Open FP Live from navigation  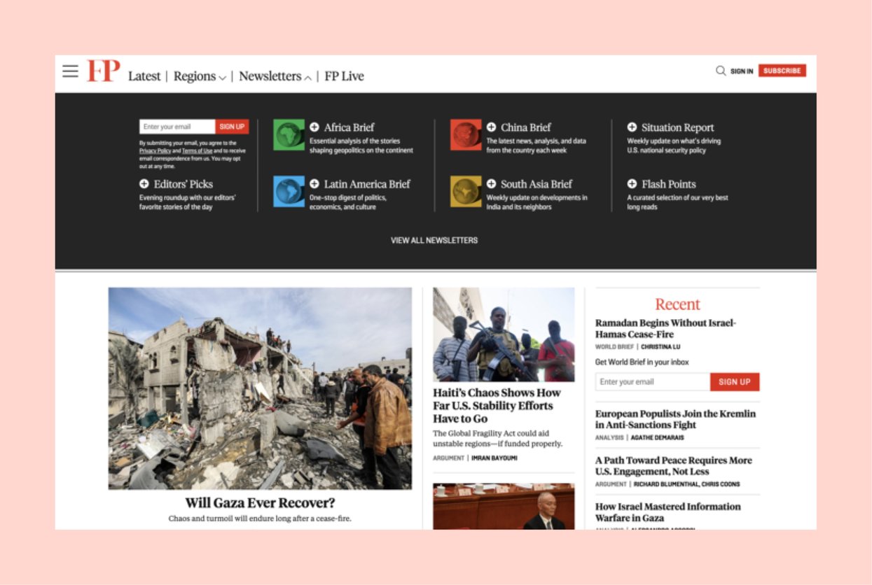[344, 76]
